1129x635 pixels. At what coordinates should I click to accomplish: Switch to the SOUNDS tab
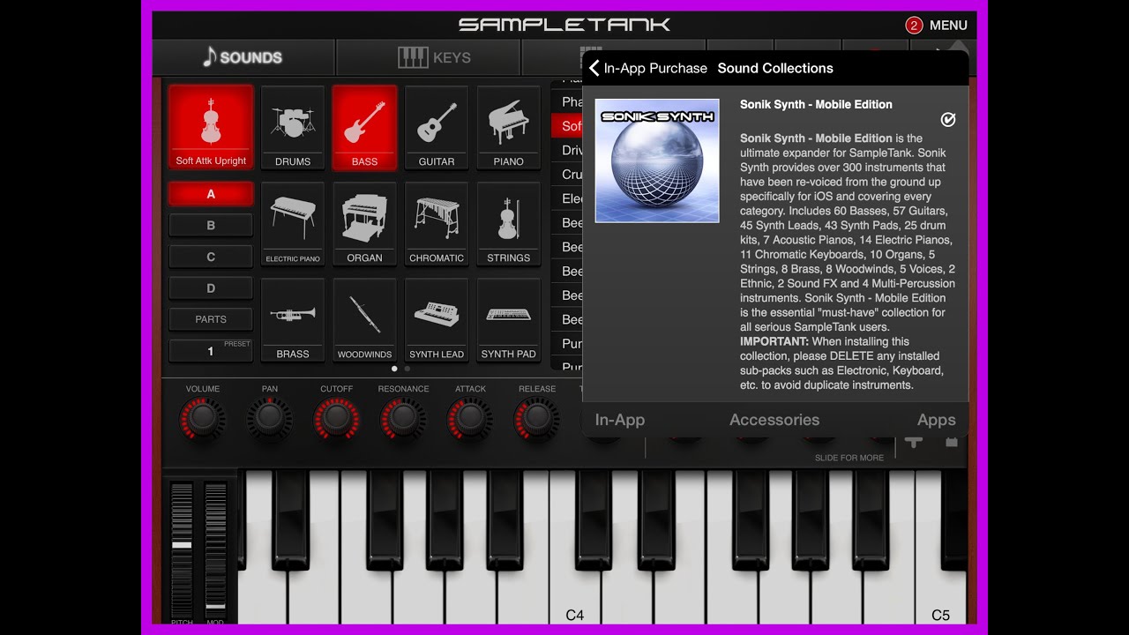tap(243, 57)
